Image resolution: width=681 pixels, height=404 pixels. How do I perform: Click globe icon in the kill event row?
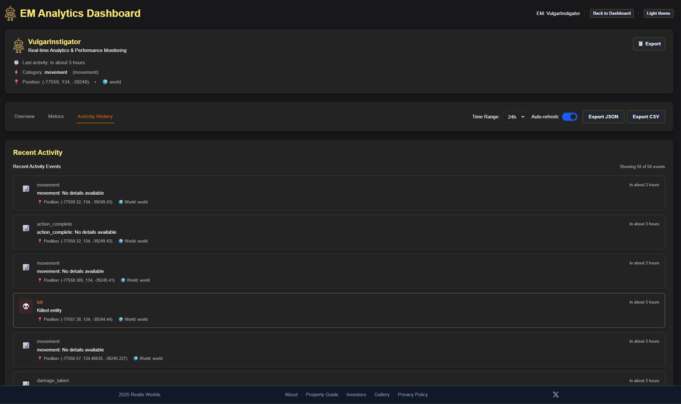[121, 319]
